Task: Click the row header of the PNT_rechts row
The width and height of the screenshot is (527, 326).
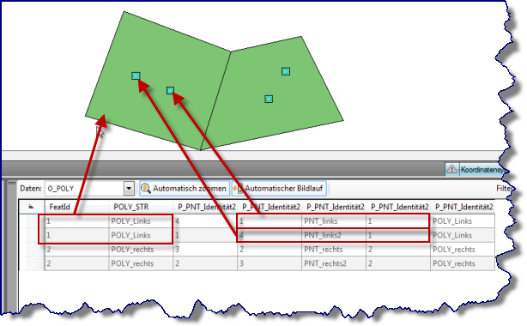Action: pyautogui.click(x=31, y=250)
